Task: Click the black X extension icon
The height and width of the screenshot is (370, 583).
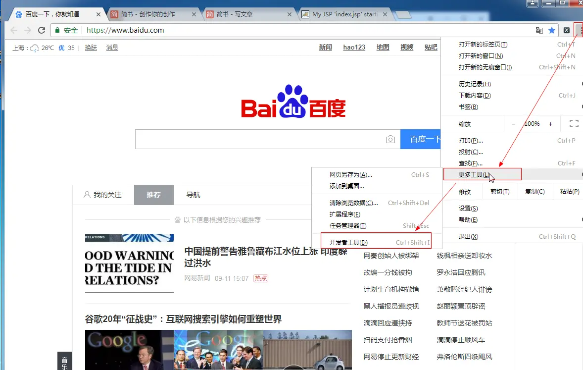Action: point(566,30)
